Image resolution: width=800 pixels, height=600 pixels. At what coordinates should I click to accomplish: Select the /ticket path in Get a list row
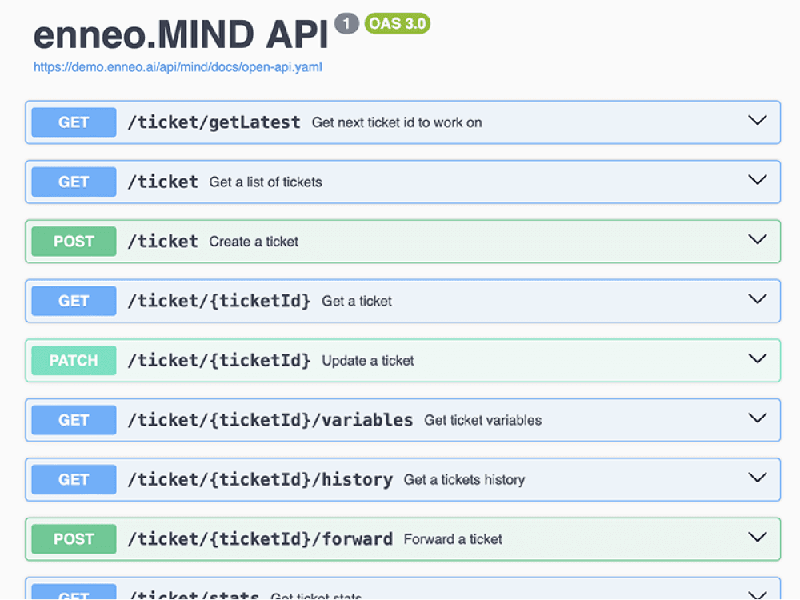click(x=162, y=182)
